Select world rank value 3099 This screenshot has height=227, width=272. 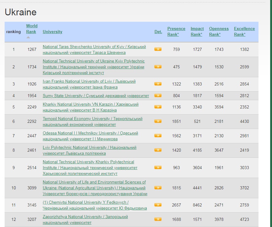tap(32, 188)
